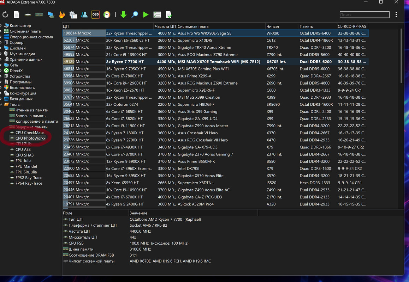
Task: Select Дисплей in the tree
Action: pyautogui.click(x=18, y=48)
